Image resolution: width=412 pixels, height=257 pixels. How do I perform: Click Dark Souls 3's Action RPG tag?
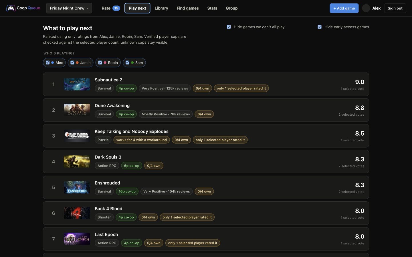click(x=107, y=166)
